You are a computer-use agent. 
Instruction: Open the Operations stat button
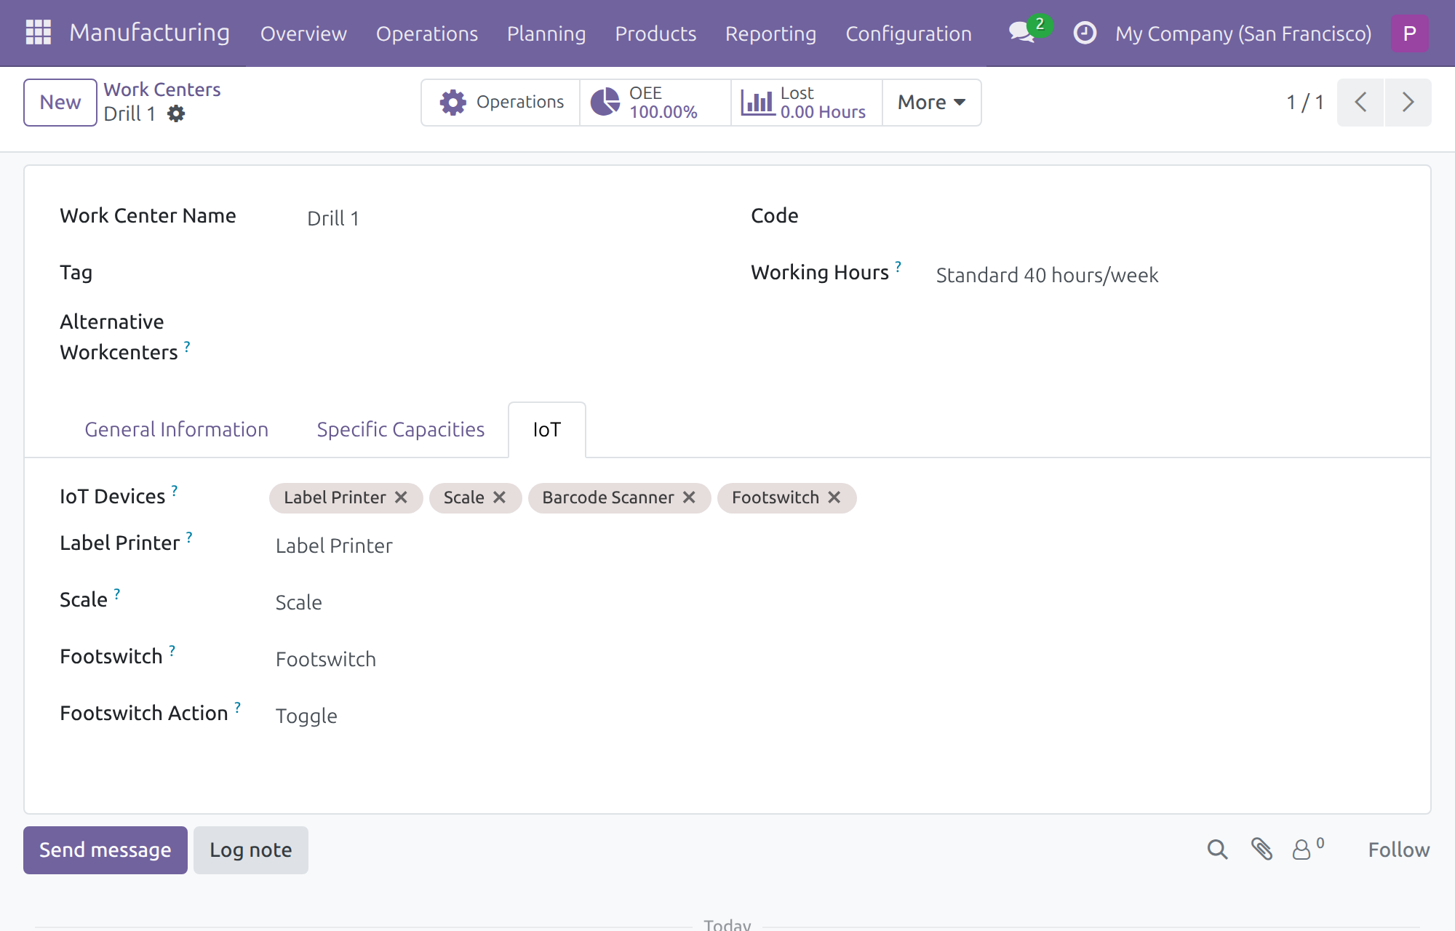(x=501, y=103)
